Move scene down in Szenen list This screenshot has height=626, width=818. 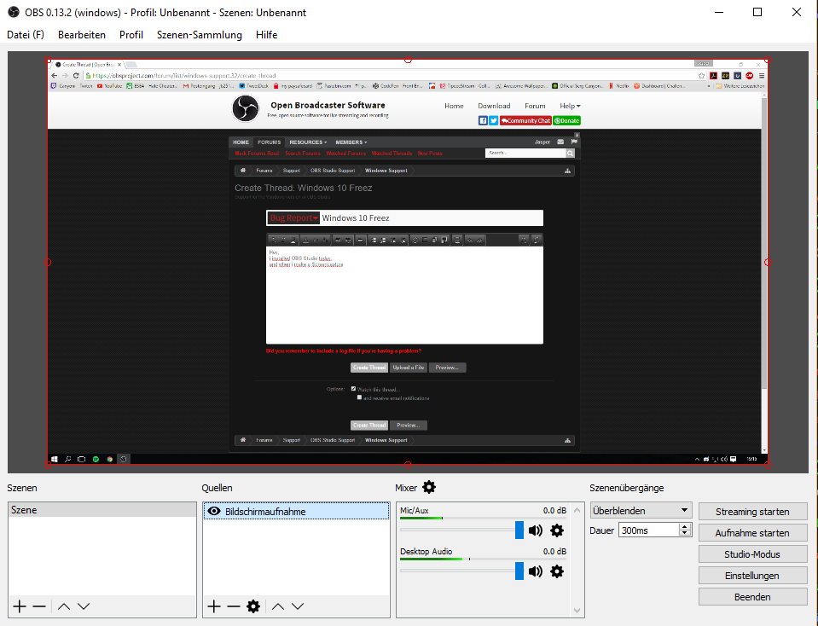click(84, 606)
